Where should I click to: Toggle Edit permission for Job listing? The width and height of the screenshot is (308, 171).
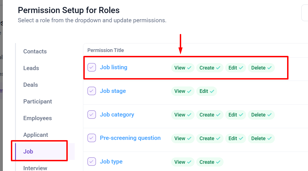tap(236, 68)
